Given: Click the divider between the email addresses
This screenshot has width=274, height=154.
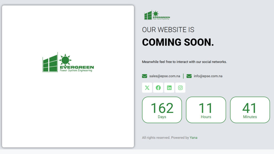Looking at the screenshot, I should click(x=184, y=76).
